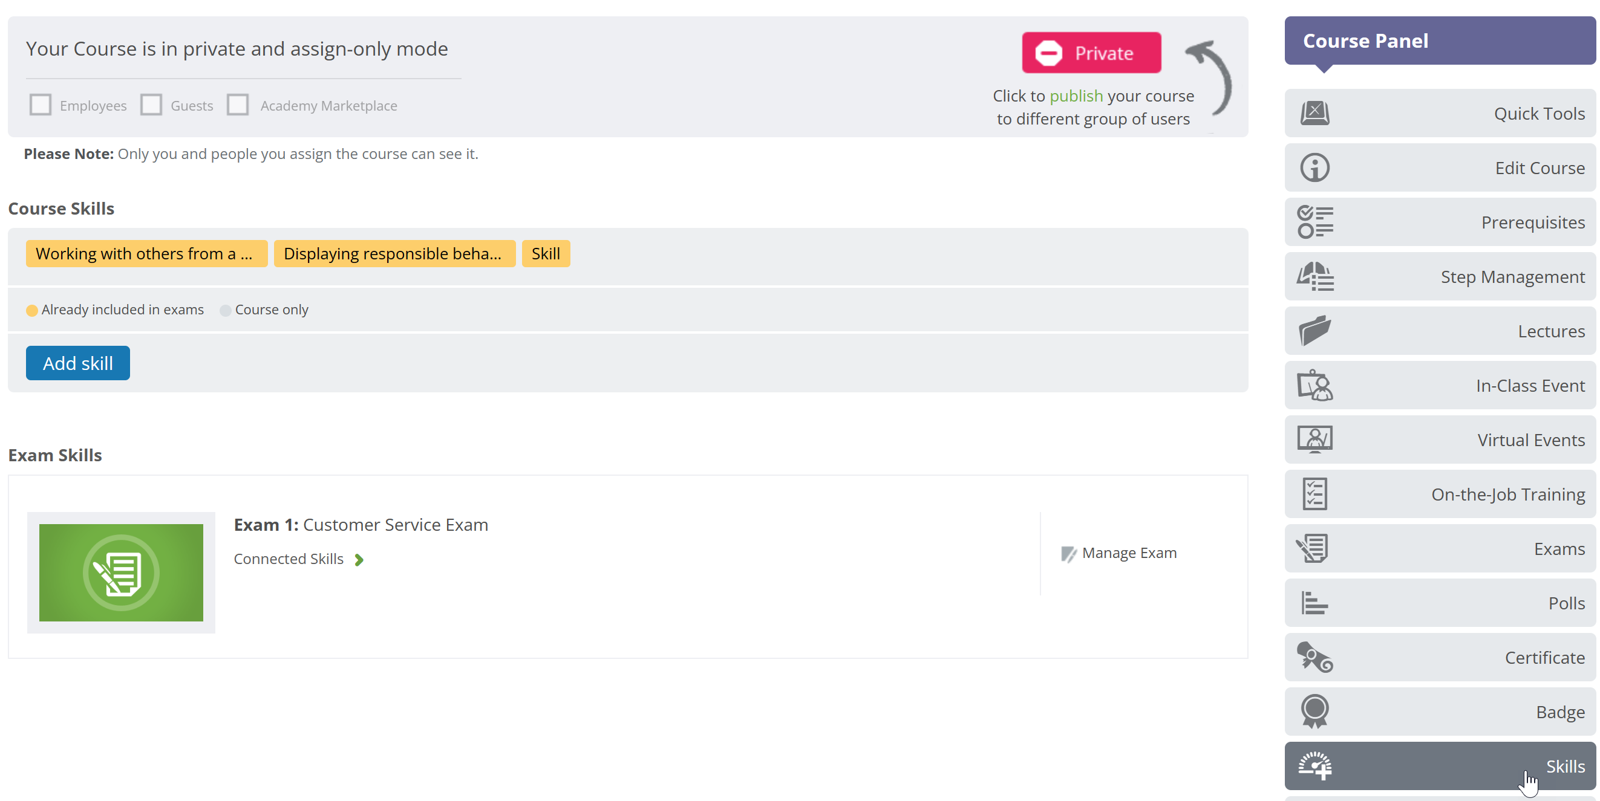
Task: Open Edit Course menu item
Action: [x=1440, y=167]
